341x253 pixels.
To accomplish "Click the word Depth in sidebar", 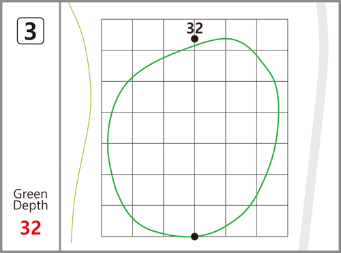I will point(31,205).
